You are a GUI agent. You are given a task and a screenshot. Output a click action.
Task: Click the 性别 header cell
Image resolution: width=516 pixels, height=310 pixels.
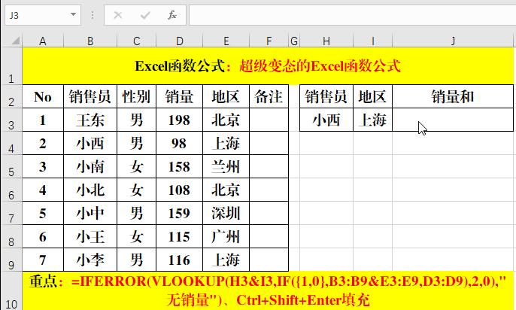137,96
